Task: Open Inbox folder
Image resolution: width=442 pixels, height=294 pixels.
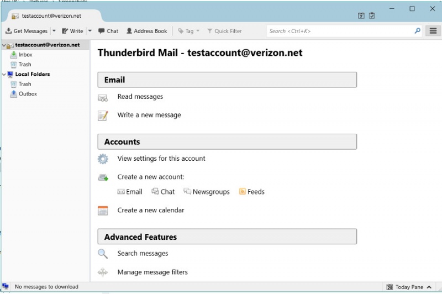Action: coord(25,55)
